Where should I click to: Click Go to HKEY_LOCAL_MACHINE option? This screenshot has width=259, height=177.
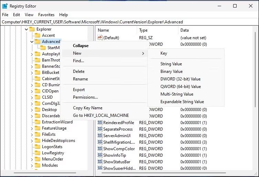click(x=101, y=115)
